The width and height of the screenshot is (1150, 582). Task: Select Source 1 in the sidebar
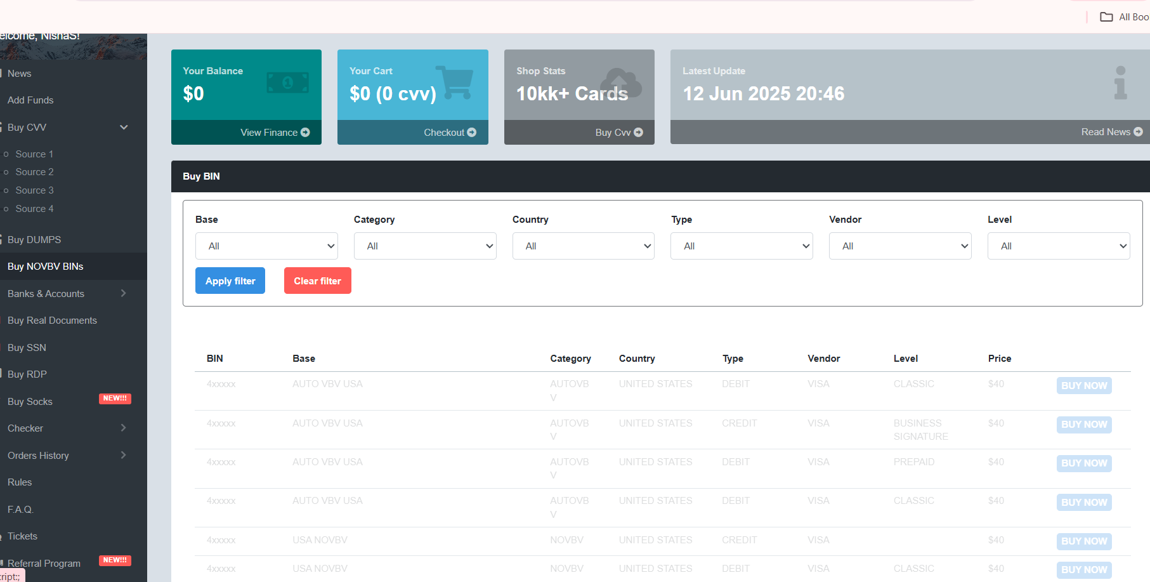(x=34, y=154)
